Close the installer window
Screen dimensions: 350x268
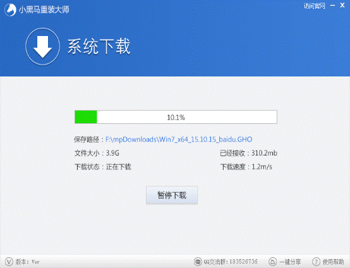point(342,5)
